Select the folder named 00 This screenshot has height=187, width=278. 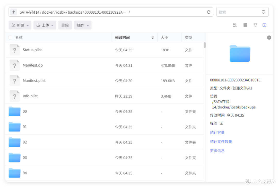25,111
